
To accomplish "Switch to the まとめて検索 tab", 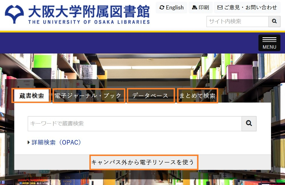I will (x=197, y=96).
